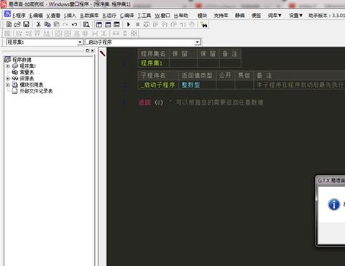This screenshot has height=266, width=345.
Task: Click the copy toolbar icon
Action: tap(47, 24)
